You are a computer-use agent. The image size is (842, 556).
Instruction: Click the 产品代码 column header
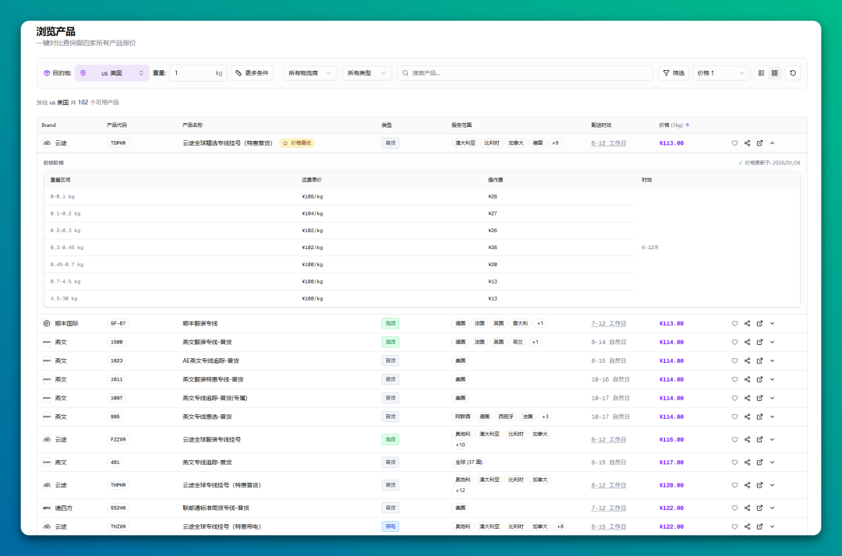[x=116, y=125]
